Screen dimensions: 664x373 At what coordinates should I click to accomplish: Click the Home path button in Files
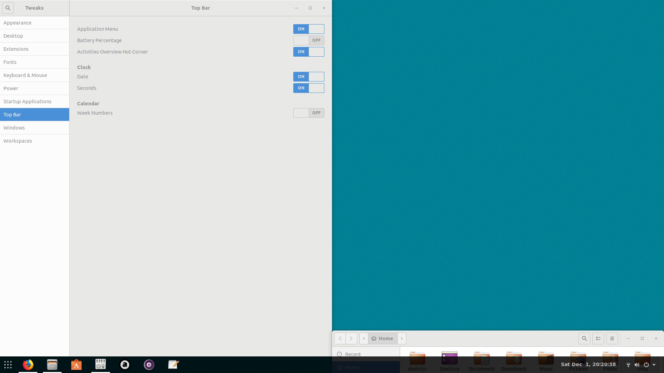click(382, 338)
